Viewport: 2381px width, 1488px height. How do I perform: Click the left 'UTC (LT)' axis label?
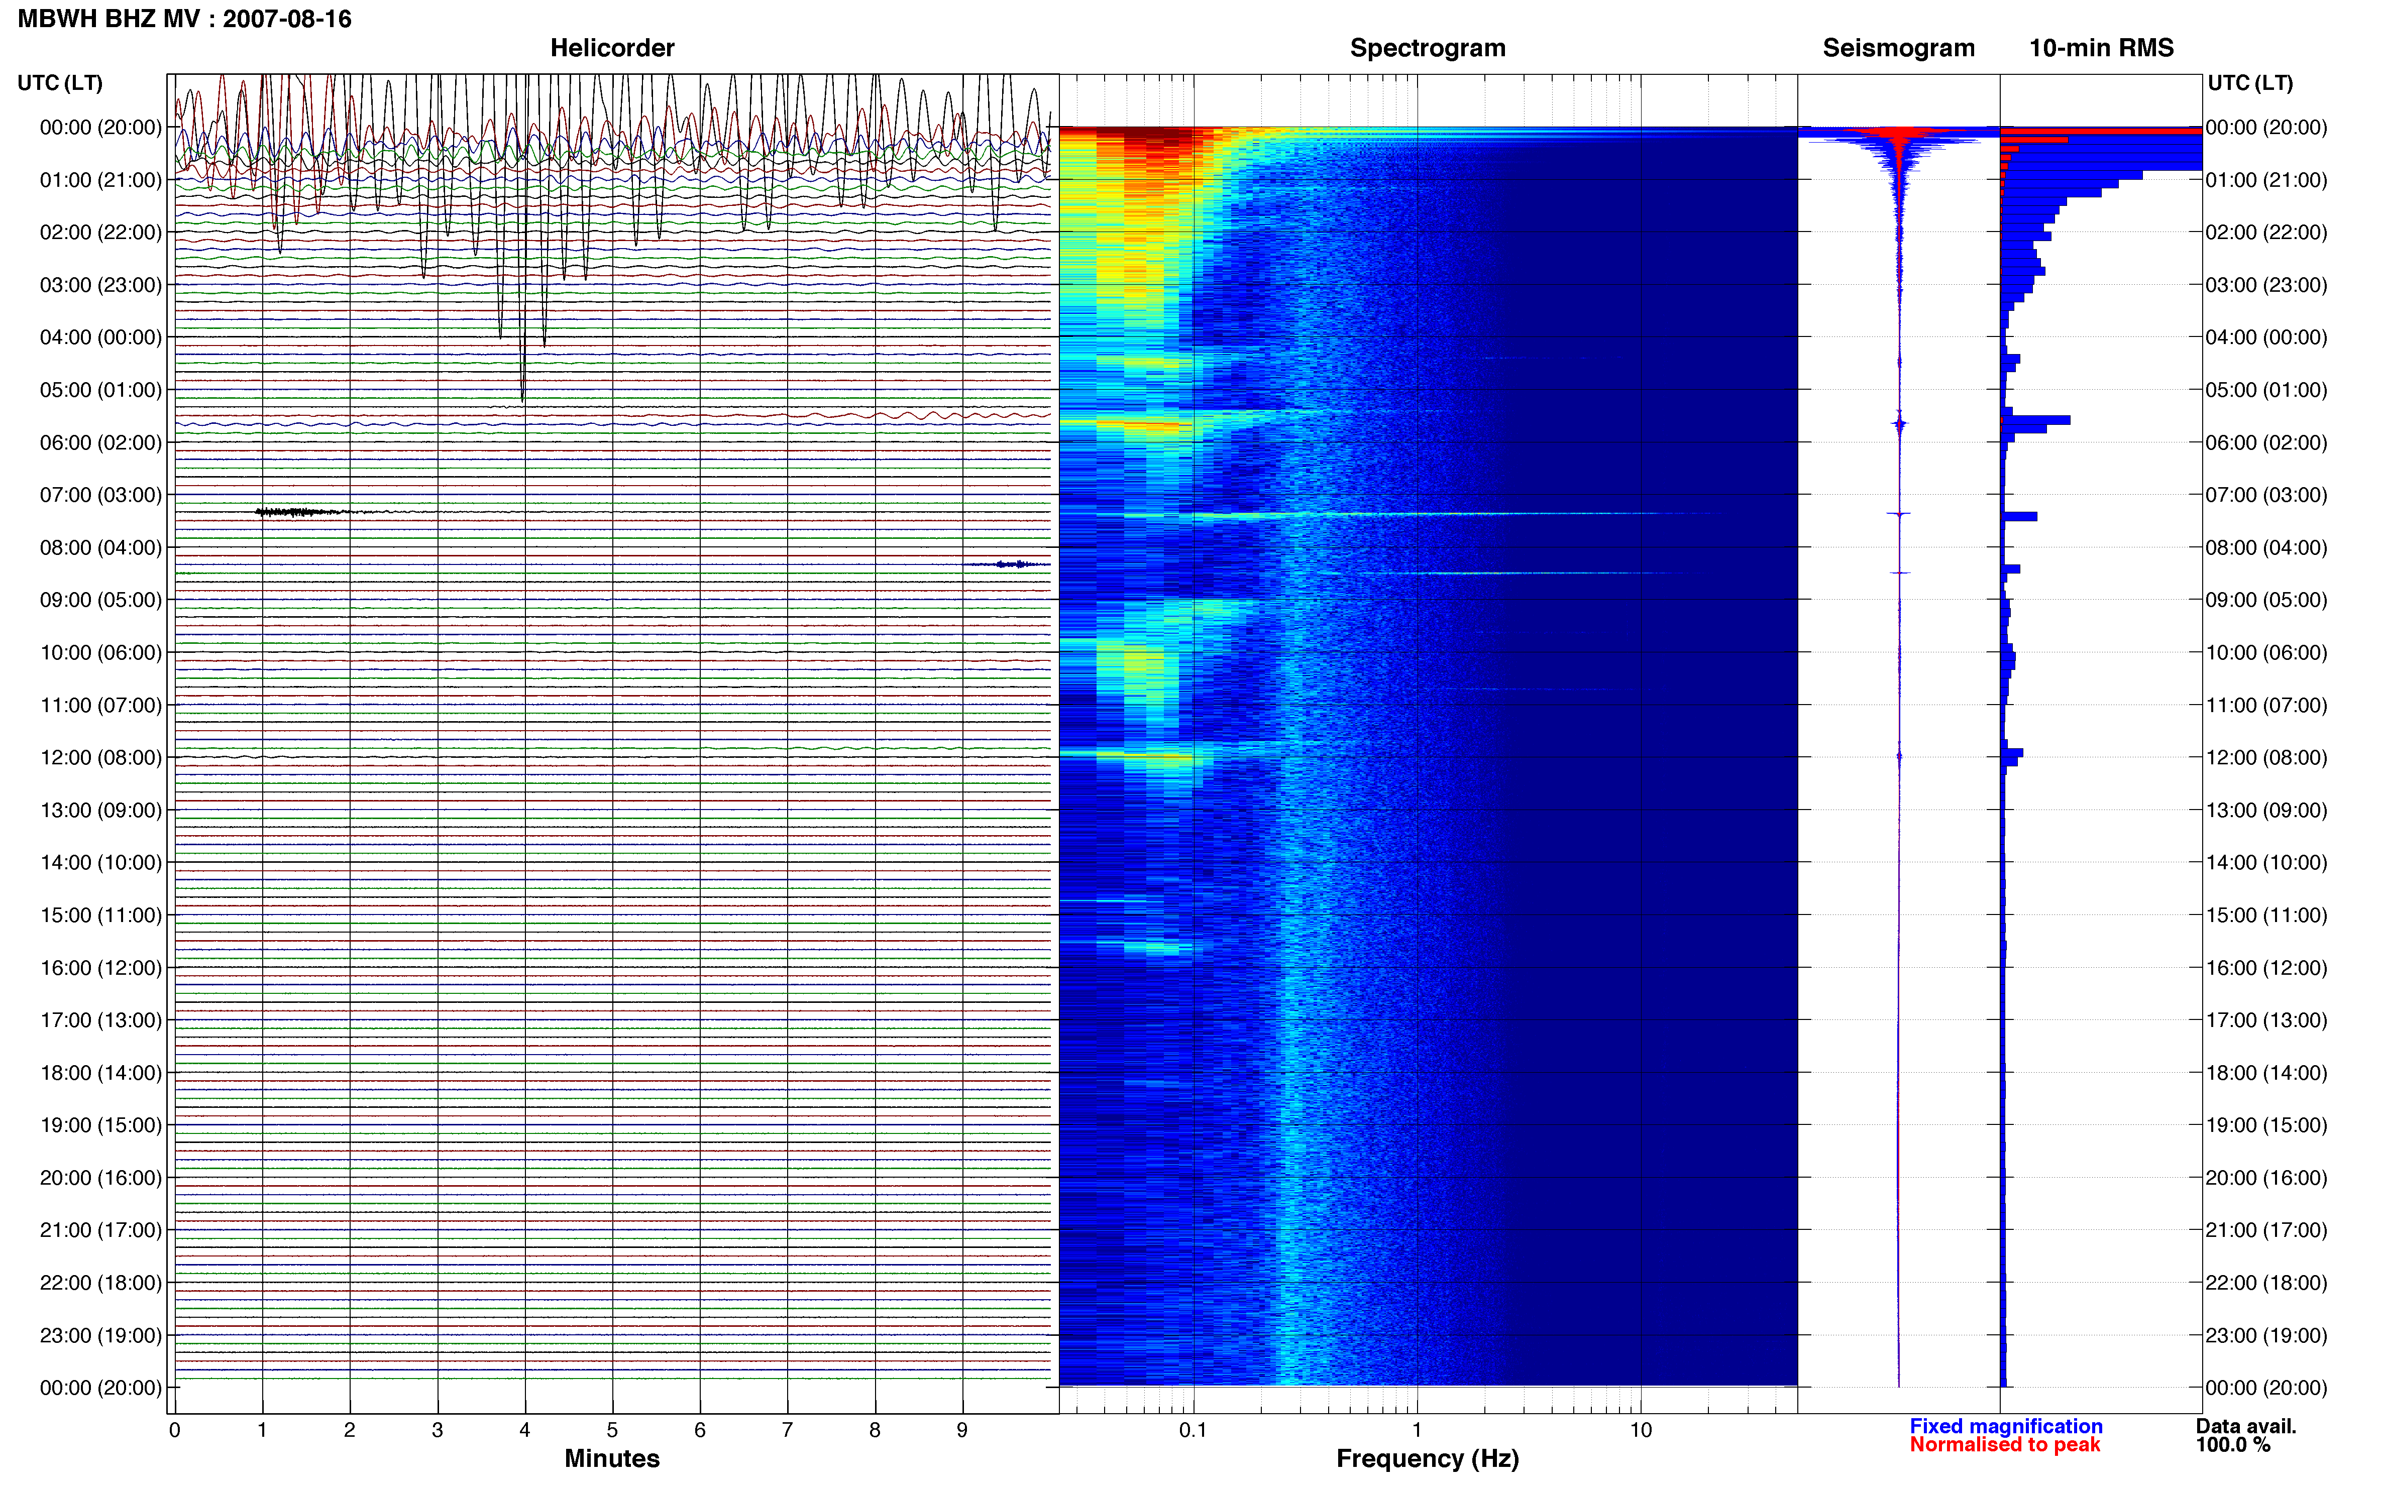(60, 83)
